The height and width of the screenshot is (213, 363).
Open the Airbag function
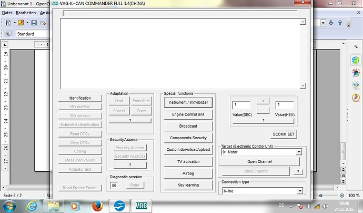click(x=188, y=173)
